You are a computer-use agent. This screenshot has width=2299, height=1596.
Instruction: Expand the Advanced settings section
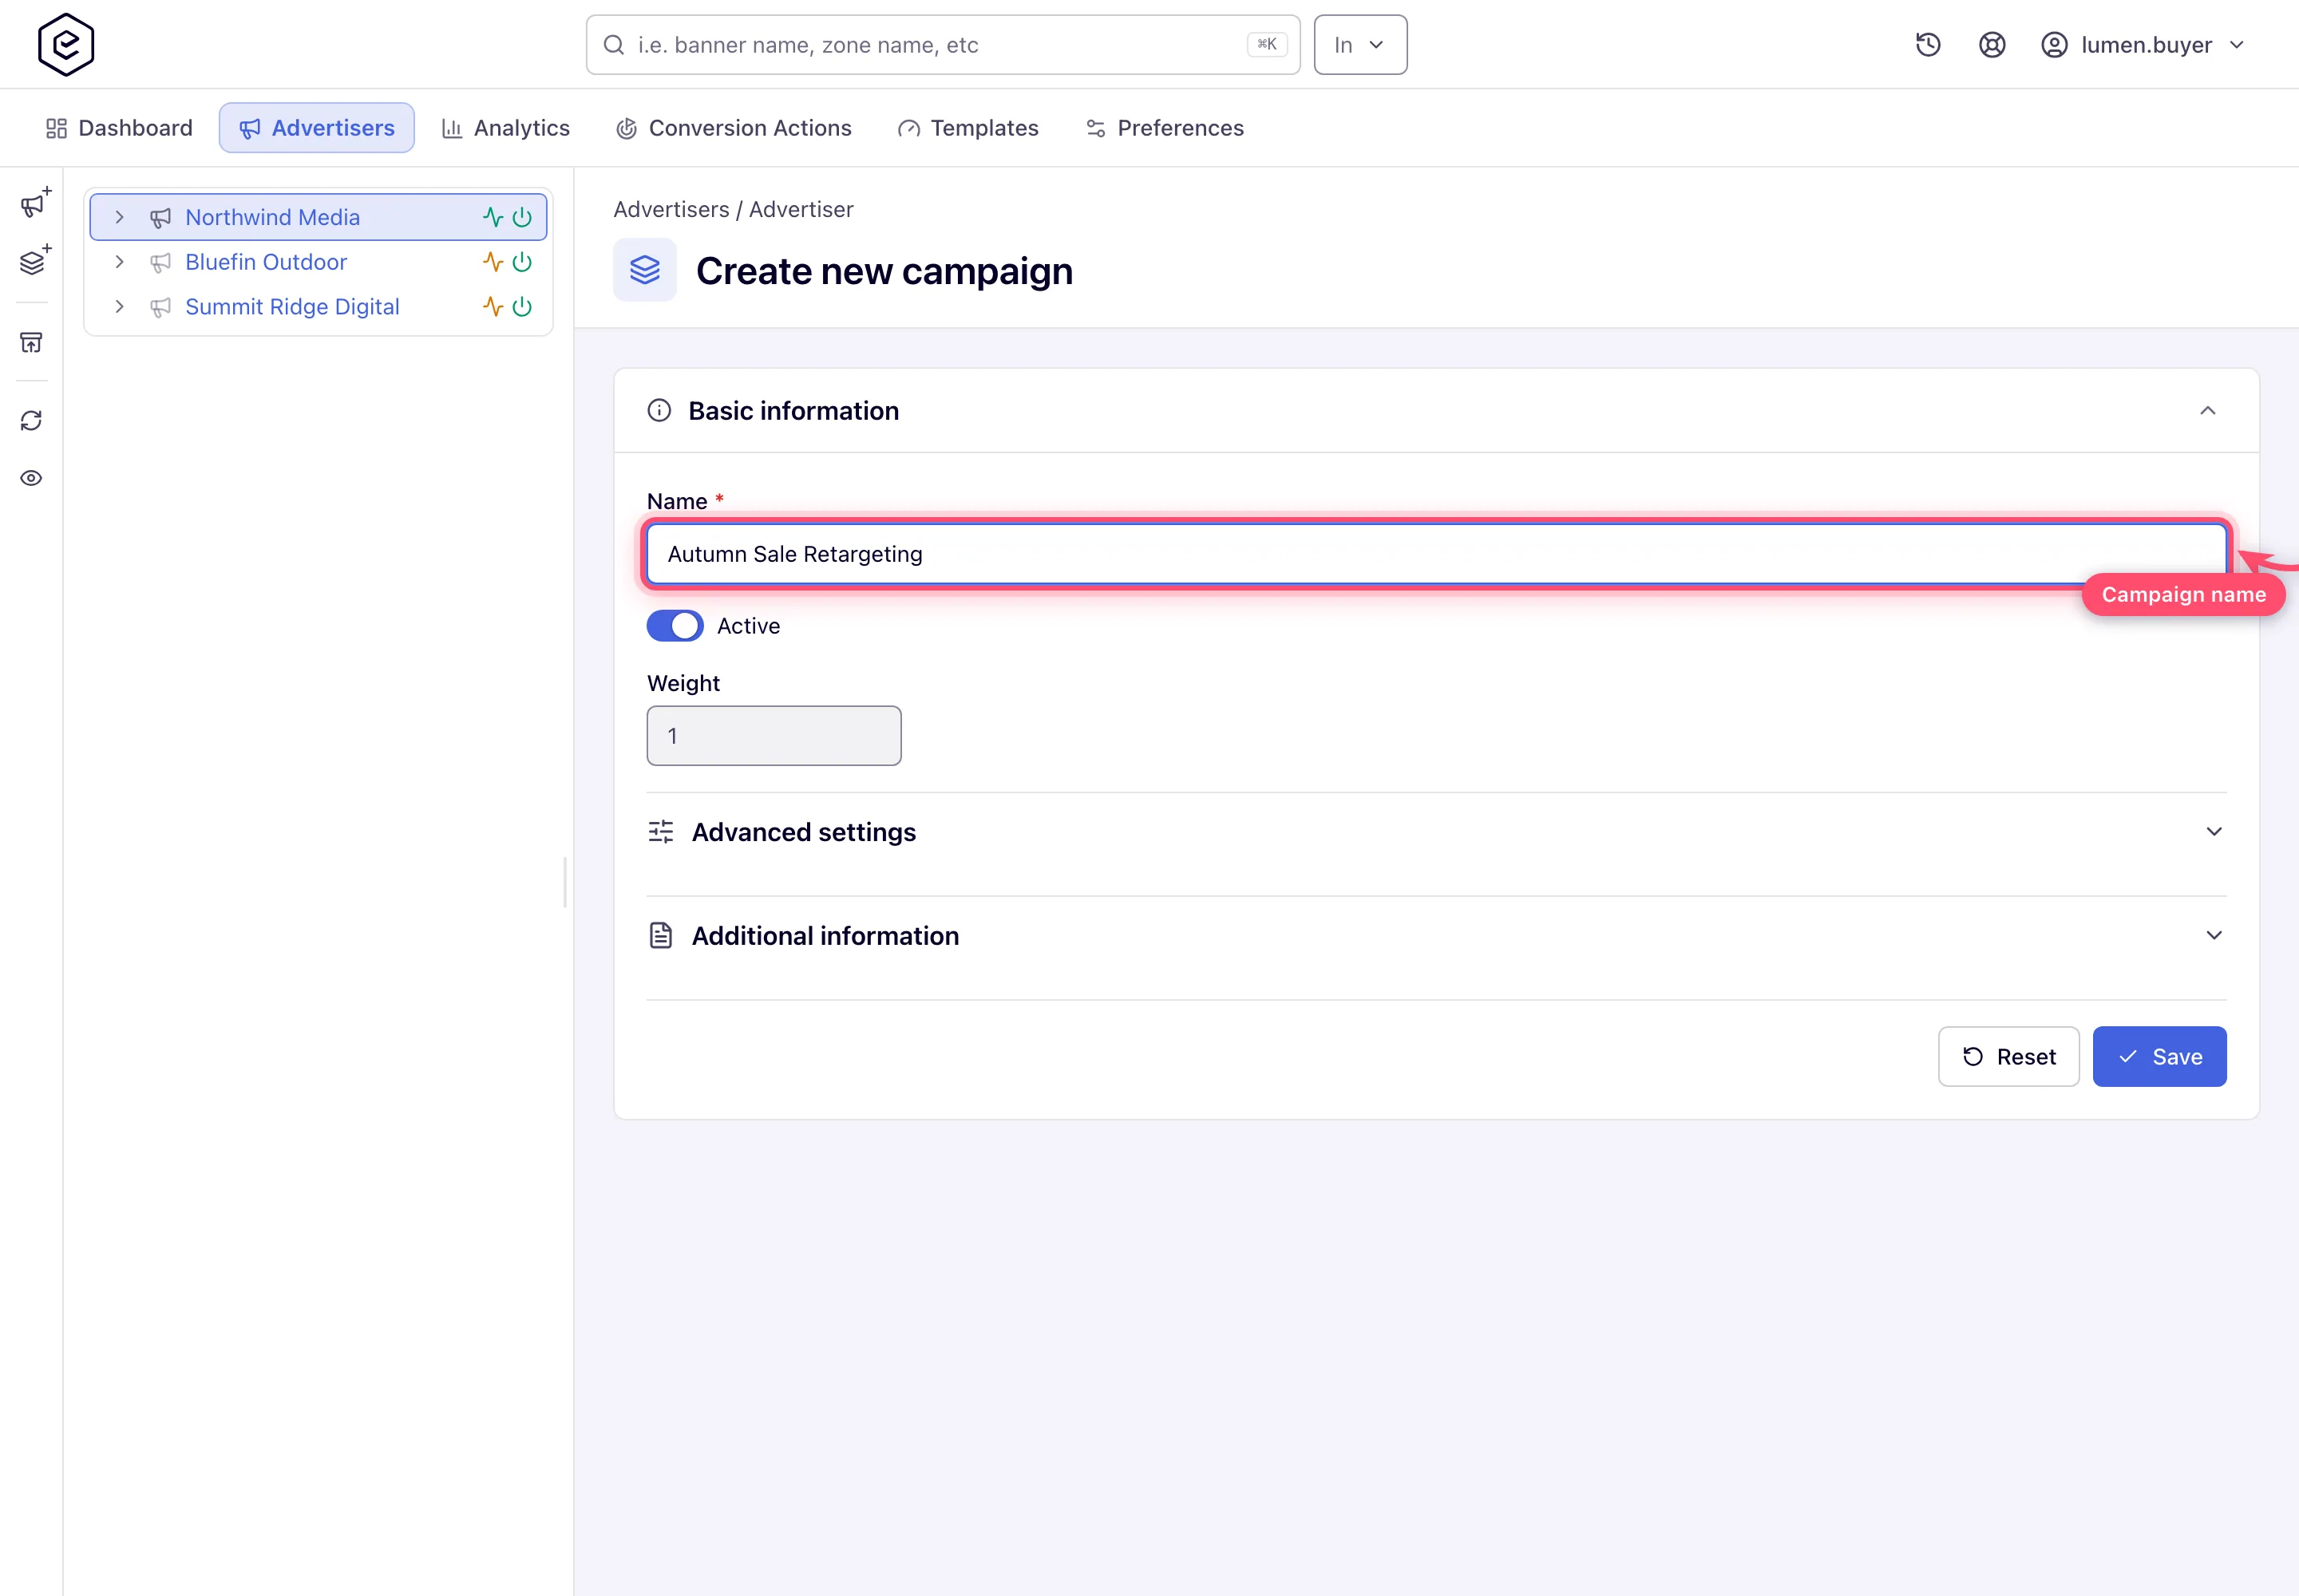[x=2214, y=832]
